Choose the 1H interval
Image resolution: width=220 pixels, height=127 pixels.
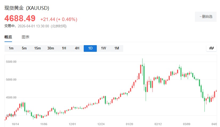click(x=64, y=48)
